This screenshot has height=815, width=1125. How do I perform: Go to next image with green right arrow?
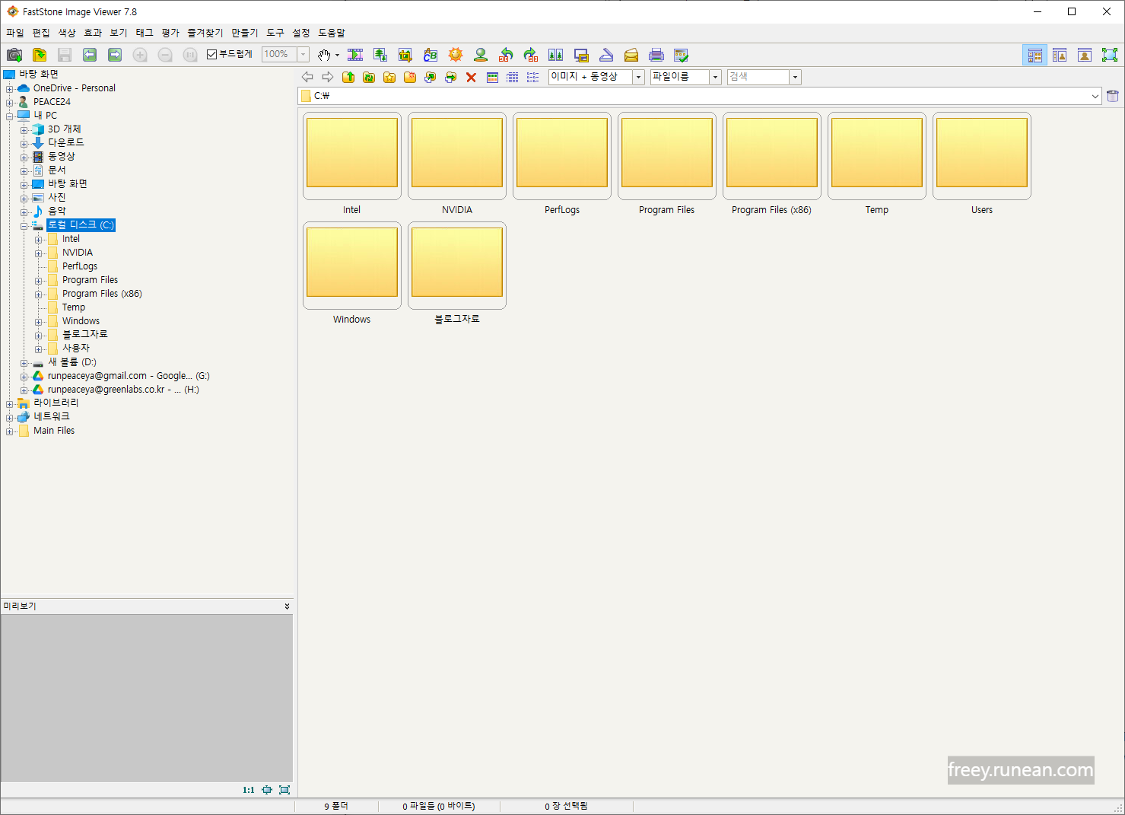(115, 55)
